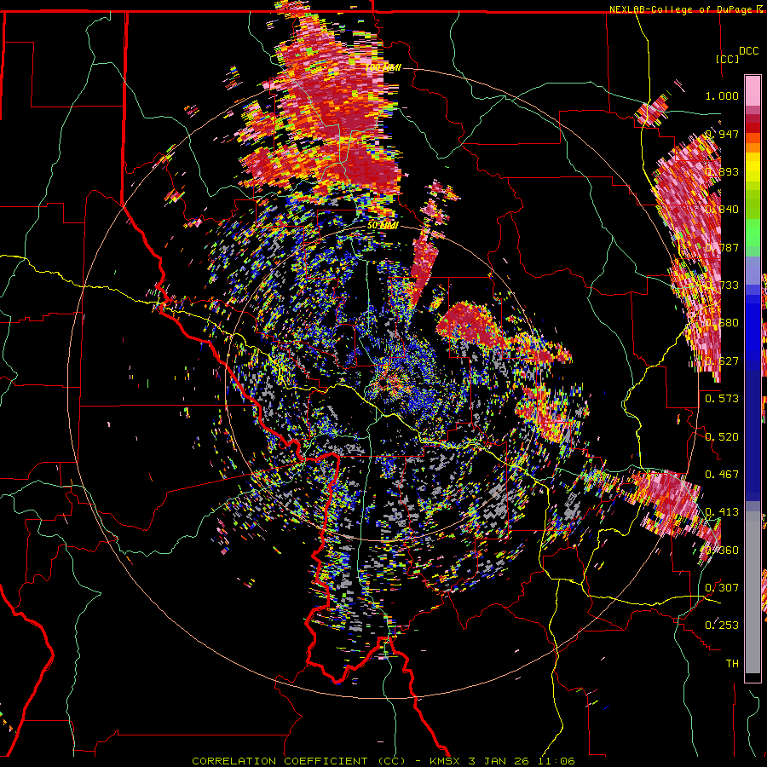Click the 0.467 legend value
This screenshot has height=767, width=767.
722,474
